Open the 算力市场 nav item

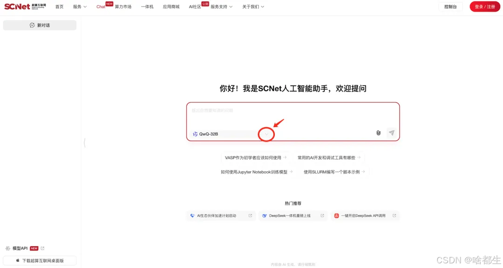tap(123, 7)
